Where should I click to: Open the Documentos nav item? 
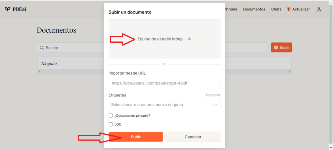click(x=254, y=9)
